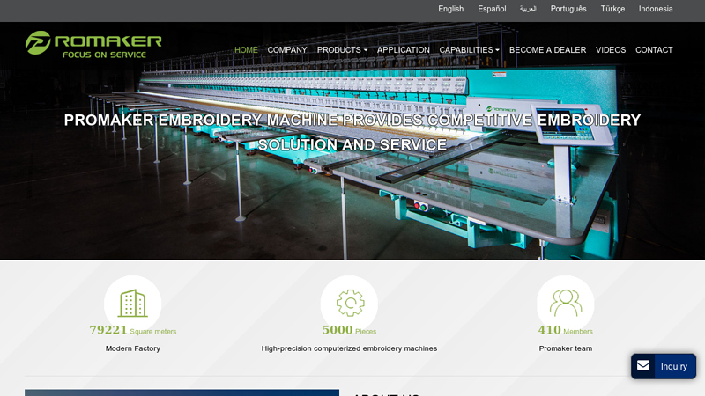Expand the Capabilities dropdown menu
The image size is (705, 396).
click(x=469, y=50)
